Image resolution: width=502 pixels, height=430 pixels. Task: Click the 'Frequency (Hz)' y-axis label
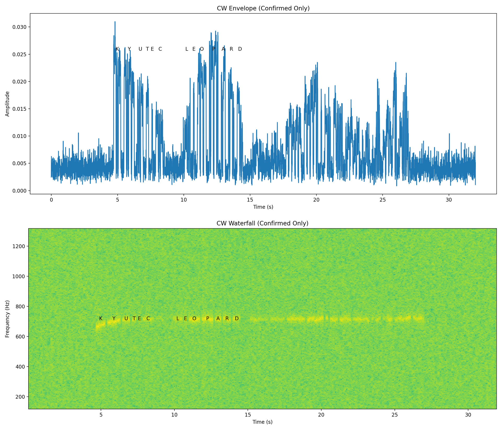(x=7, y=319)
